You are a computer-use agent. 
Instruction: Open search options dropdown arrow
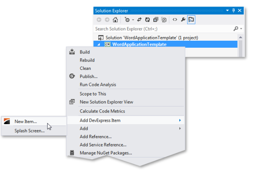pyautogui.click(x=241, y=29)
